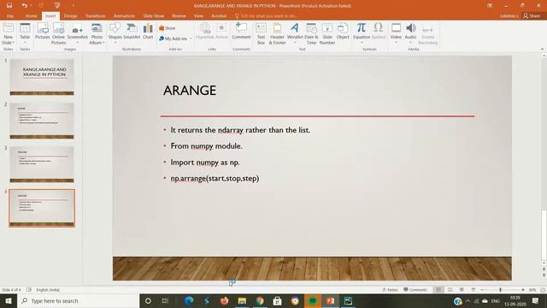Open File Explorer from the taskbar

pos(242,300)
